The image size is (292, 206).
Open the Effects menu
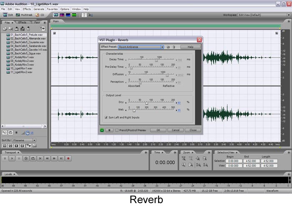tap(27, 9)
